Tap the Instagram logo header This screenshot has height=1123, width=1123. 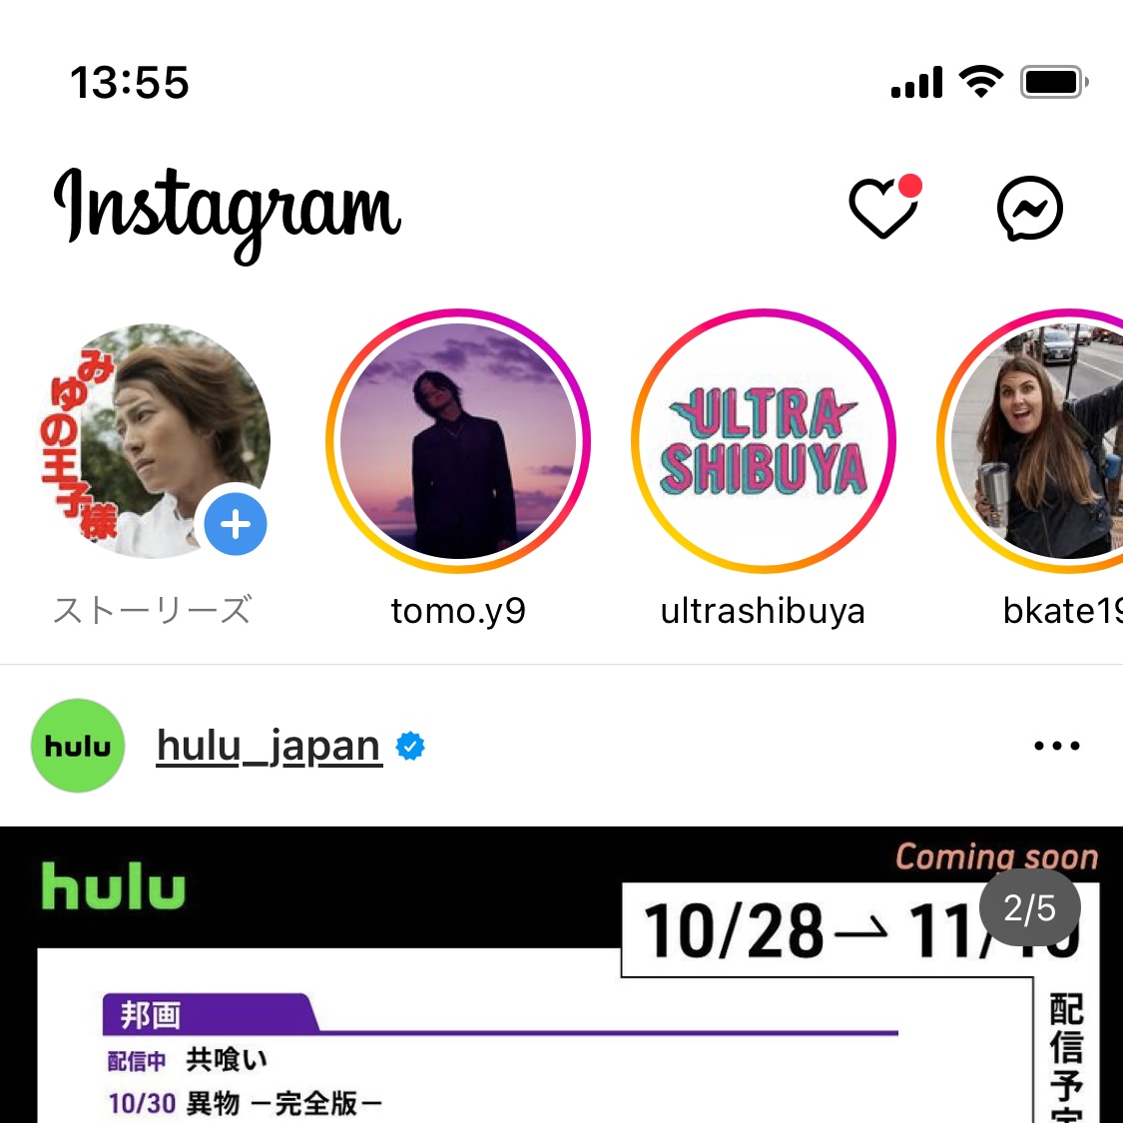click(228, 213)
